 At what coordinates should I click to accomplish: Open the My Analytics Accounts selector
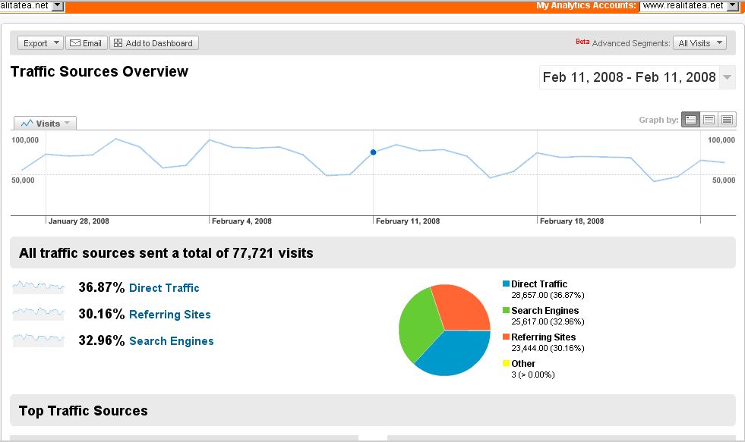(689, 6)
